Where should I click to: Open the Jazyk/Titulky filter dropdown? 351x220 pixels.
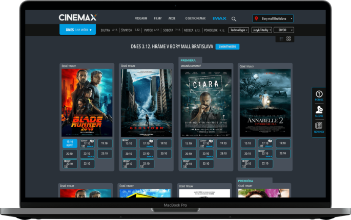(x=262, y=30)
